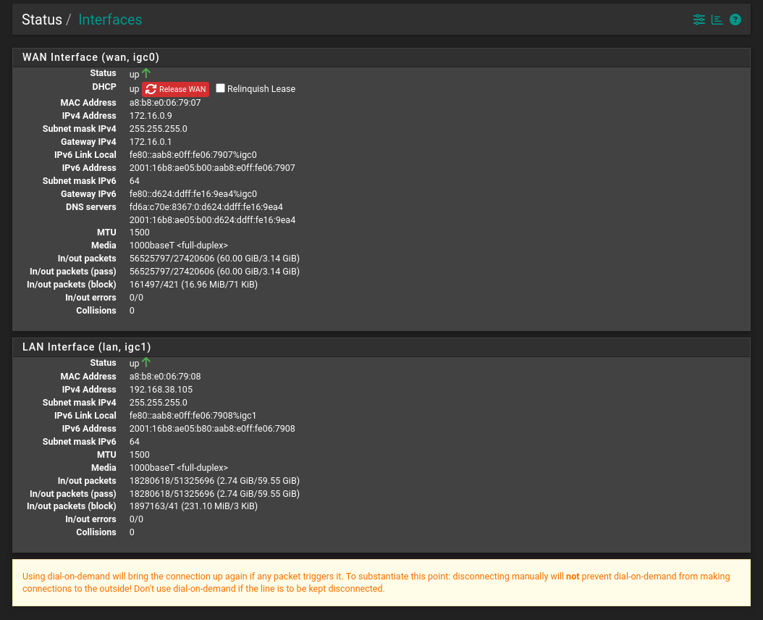Click the WAN Interface (wan, igc0) panel header
The image size is (763, 620).
click(91, 57)
